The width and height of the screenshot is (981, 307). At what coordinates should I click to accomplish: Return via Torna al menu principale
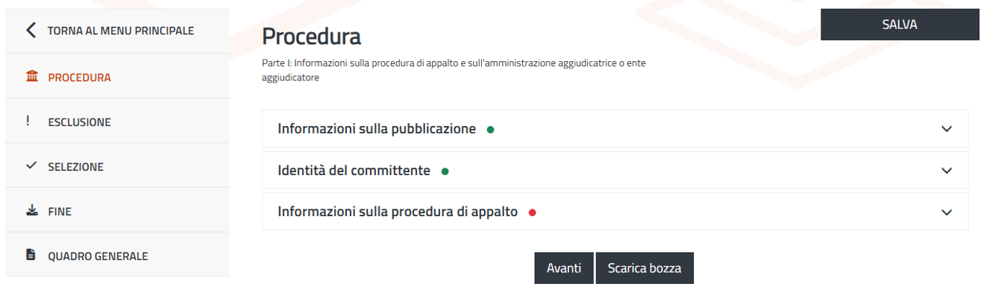tap(120, 31)
